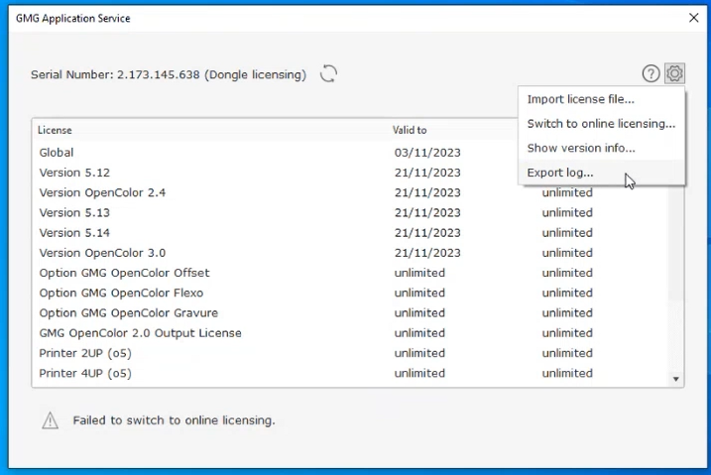This screenshot has width=711, height=475.
Task: Click the refresh license icon next to serial number
Action: pyautogui.click(x=328, y=74)
